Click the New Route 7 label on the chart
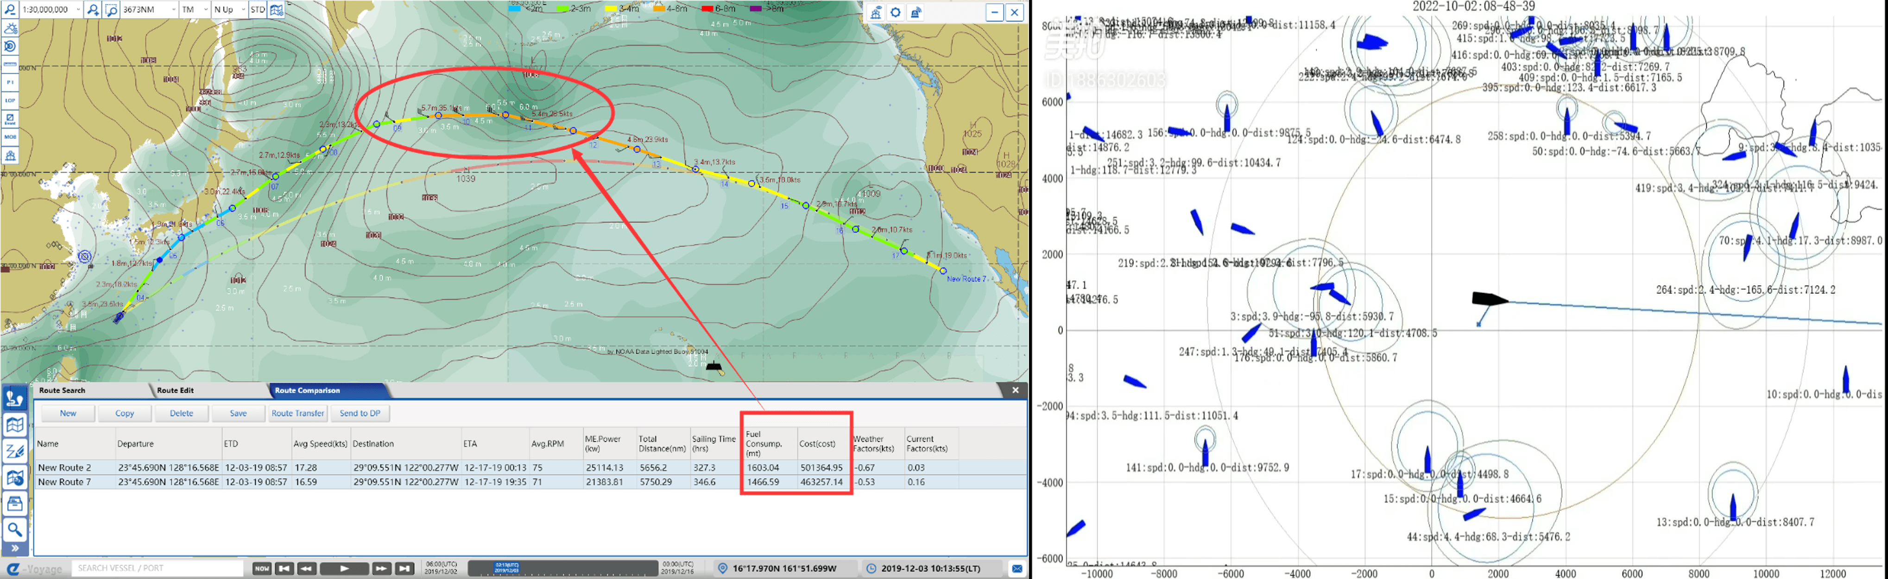This screenshot has height=579, width=1888. pyautogui.click(x=967, y=279)
